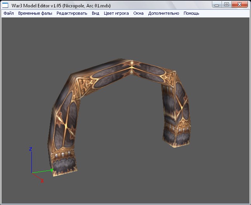This screenshot has width=251, height=205.
Task: Click the red X axis label
Action: pyautogui.click(x=42, y=181)
